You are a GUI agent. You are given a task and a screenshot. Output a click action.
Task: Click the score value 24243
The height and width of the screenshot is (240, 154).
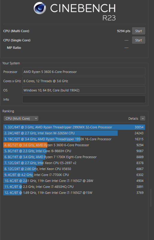click(139, 133)
